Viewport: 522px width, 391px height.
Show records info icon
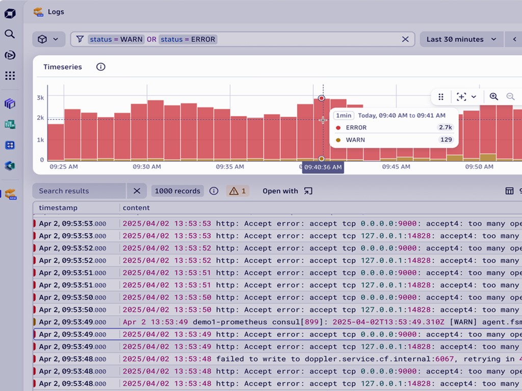[214, 191]
